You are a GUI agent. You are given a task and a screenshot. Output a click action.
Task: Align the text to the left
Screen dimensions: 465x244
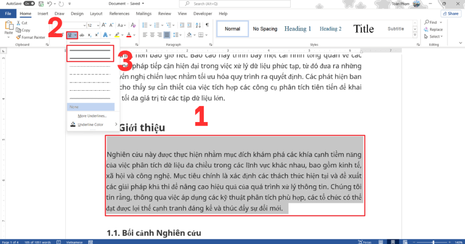145,35
